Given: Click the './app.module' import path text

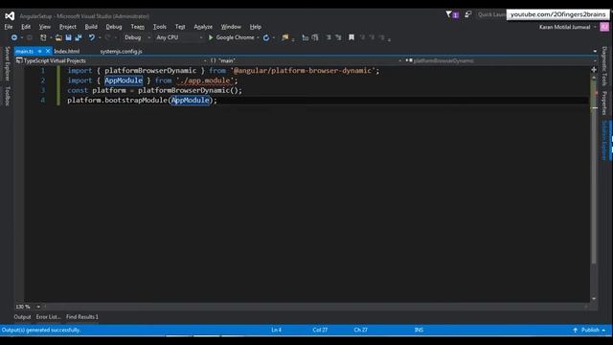Looking at the screenshot, I should point(205,80).
